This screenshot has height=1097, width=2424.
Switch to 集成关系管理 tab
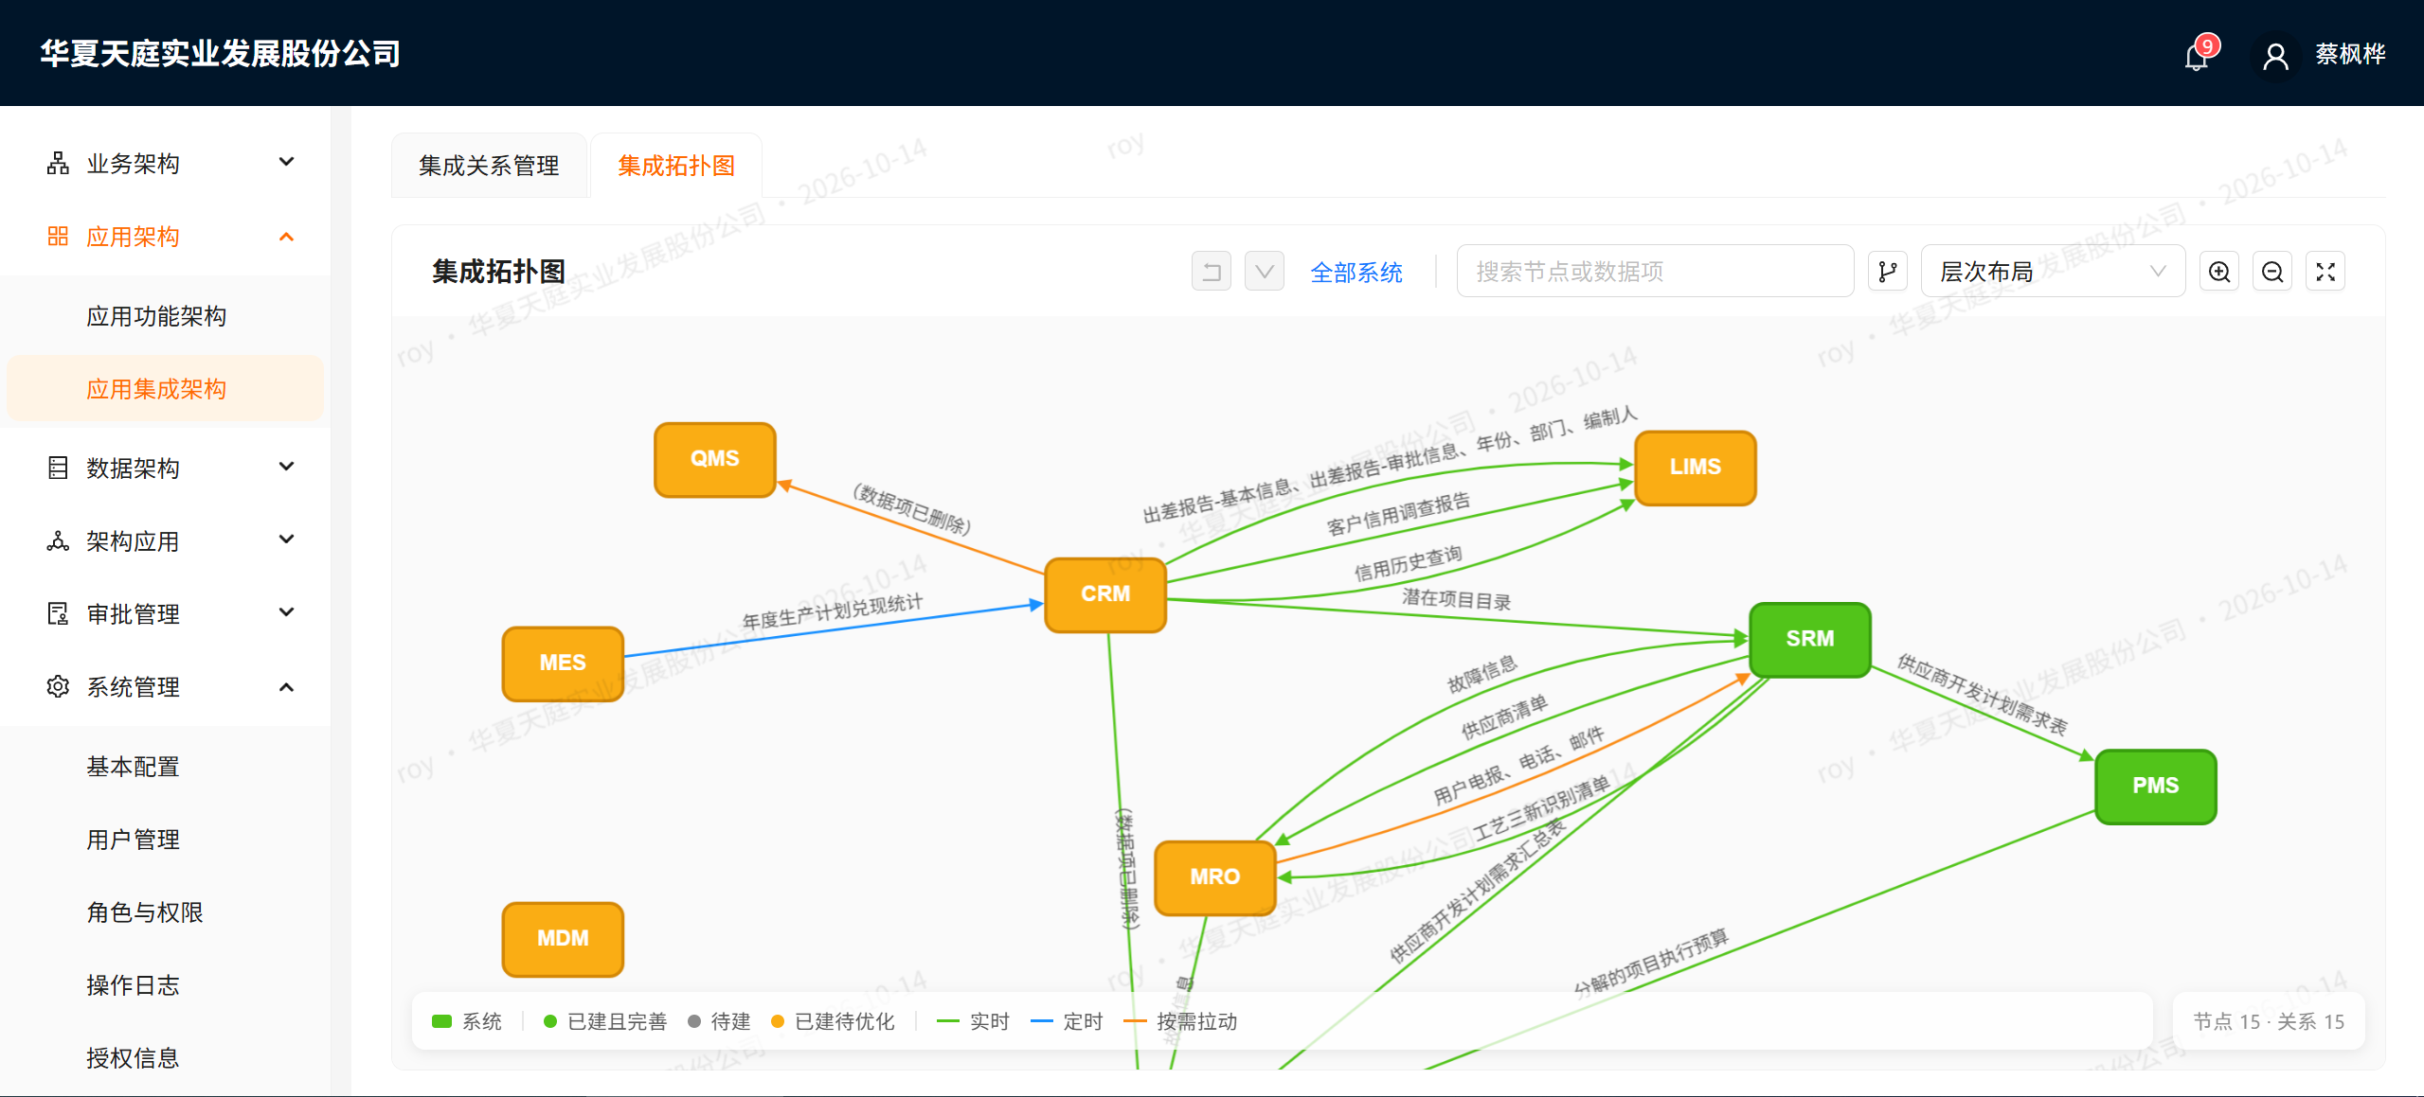(489, 166)
